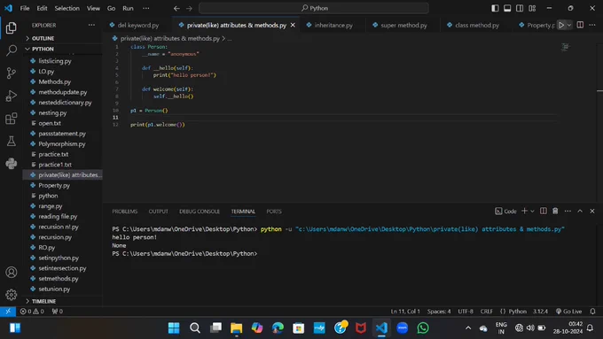603x339 pixels.
Task: Change indentation via Spaces: 4
Action: pos(439,312)
